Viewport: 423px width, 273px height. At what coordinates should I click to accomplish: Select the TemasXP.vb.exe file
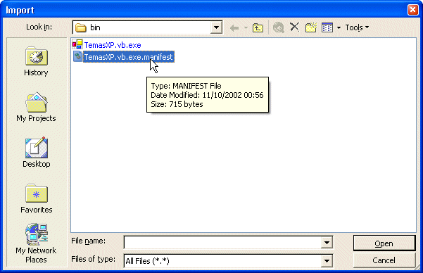tap(113, 45)
